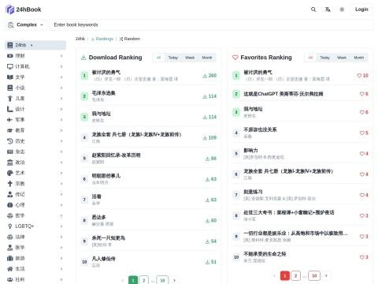Click the 军事 jet plane icon
This screenshot has height=284, width=378.
tap(10, 120)
